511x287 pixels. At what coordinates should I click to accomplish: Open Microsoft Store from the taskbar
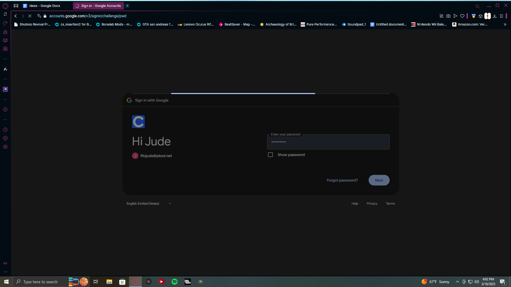click(122, 282)
